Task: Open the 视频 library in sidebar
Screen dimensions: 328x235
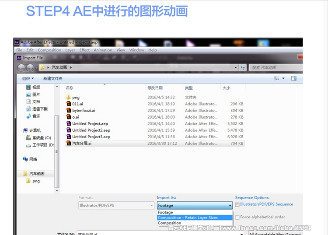Action: pos(33,87)
